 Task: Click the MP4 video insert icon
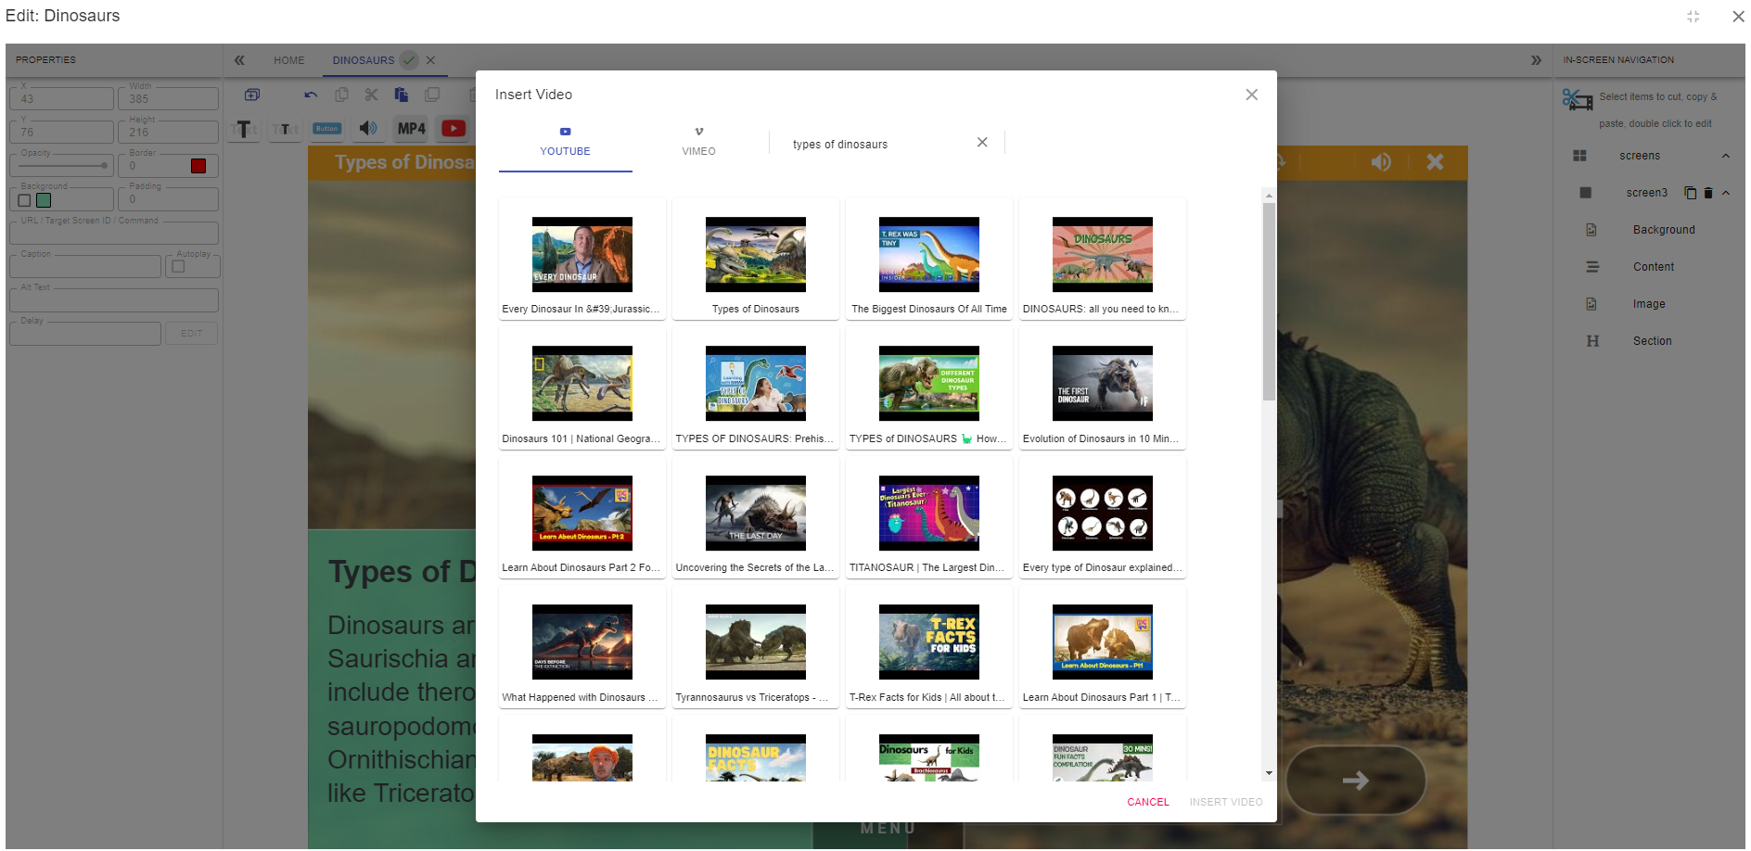[x=412, y=129]
